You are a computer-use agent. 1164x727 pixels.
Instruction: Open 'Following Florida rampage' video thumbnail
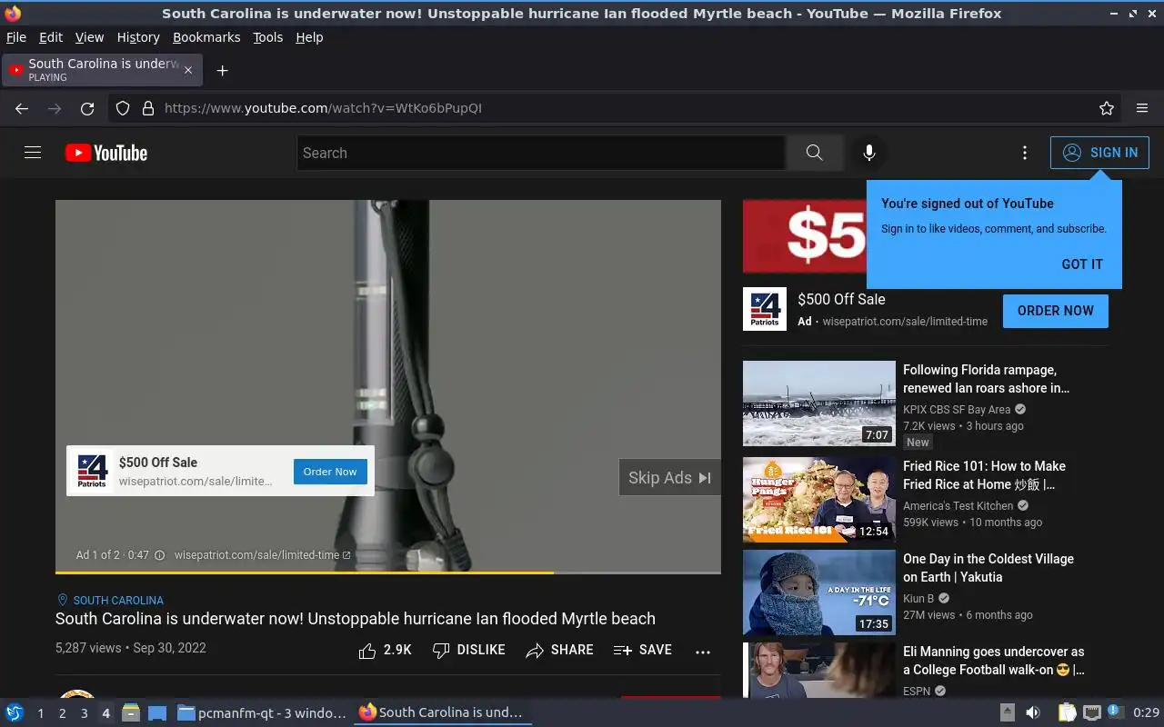[x=819, y=403]
